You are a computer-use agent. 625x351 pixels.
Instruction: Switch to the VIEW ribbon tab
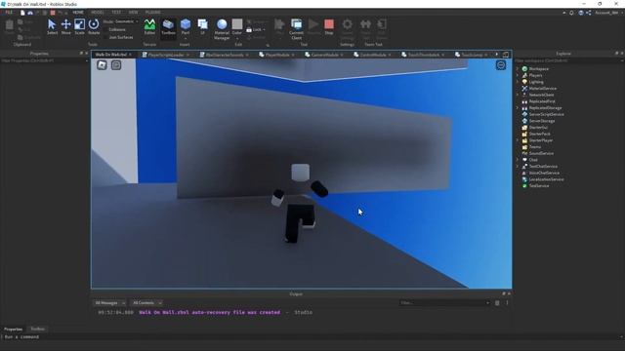133,13
